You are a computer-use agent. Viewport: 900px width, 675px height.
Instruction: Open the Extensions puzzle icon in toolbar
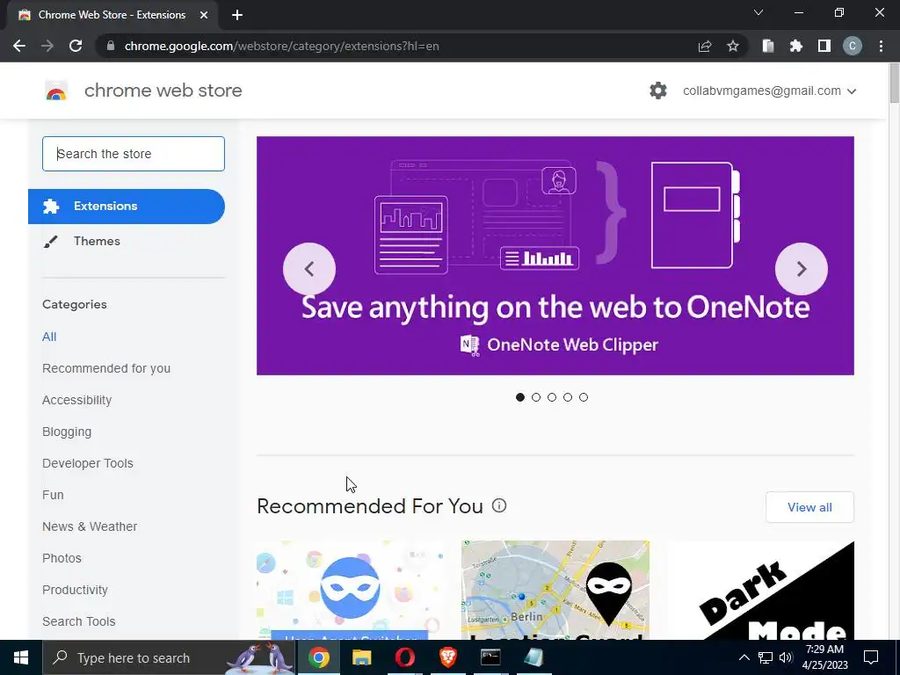click(796, 46)
